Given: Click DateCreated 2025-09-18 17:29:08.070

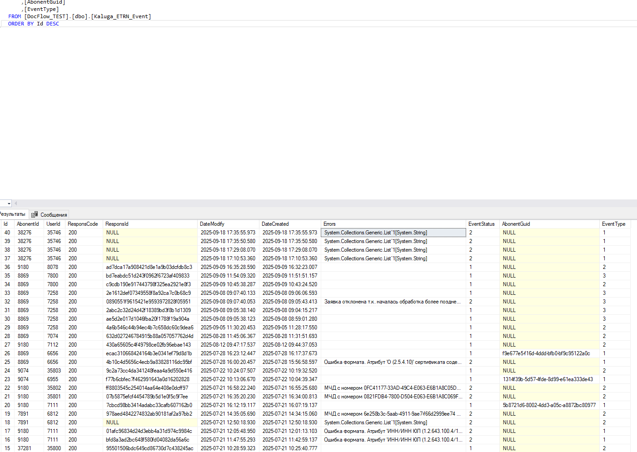Looking at the screenshot, I should pyautogui.click(x=290, y=250).
